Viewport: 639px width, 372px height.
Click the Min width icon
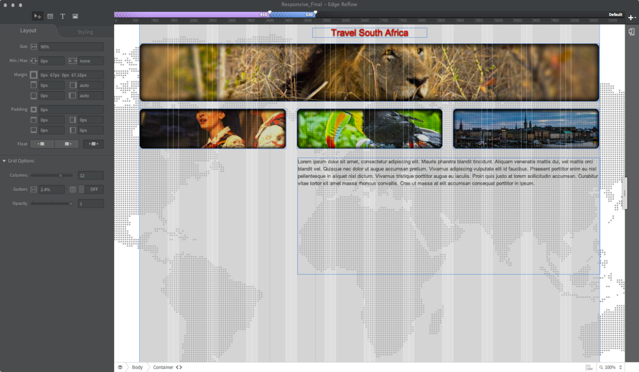click(x=34, y=61)
